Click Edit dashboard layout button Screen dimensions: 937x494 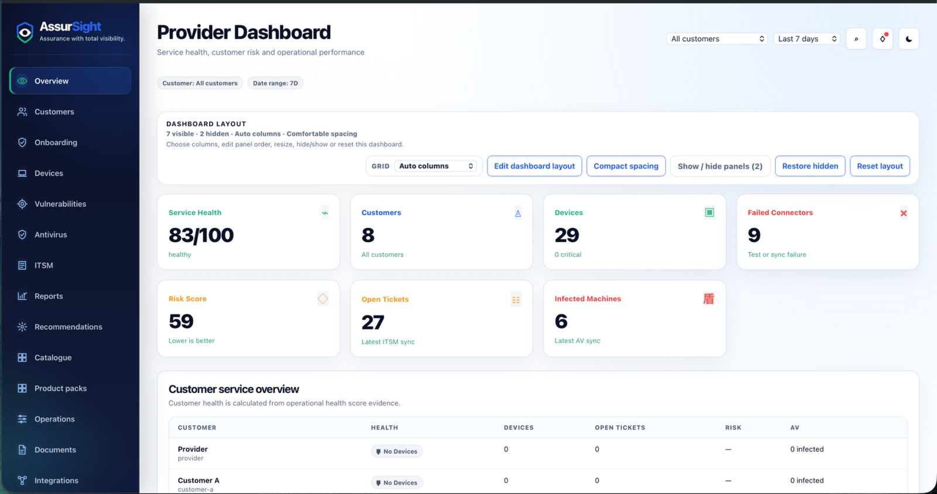(x=535, y=166)
